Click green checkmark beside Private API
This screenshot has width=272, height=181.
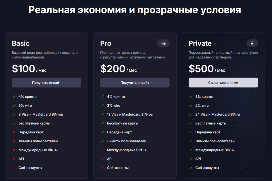pyautogui.click(x=191, y=159)
